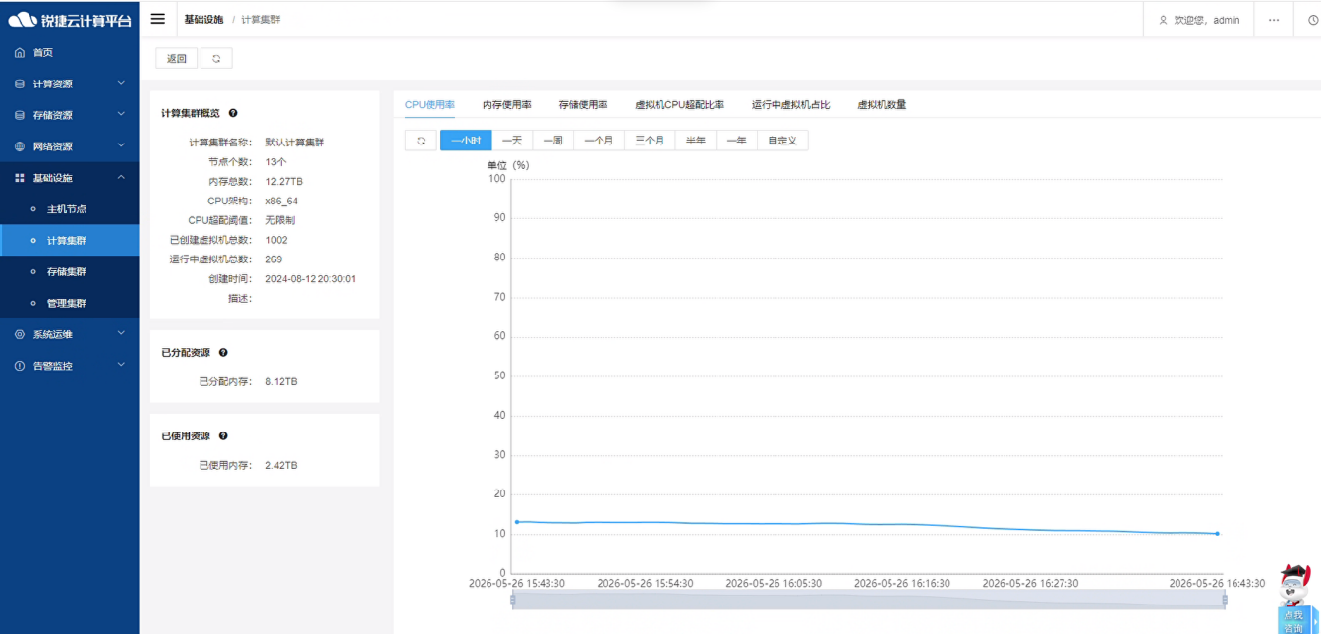Click the refresh icon next to 返回

(216, 58)
